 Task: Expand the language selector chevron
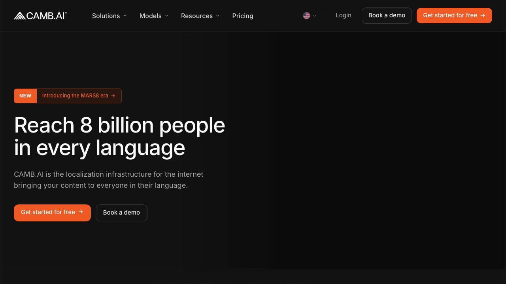click(x=315, y=16)
